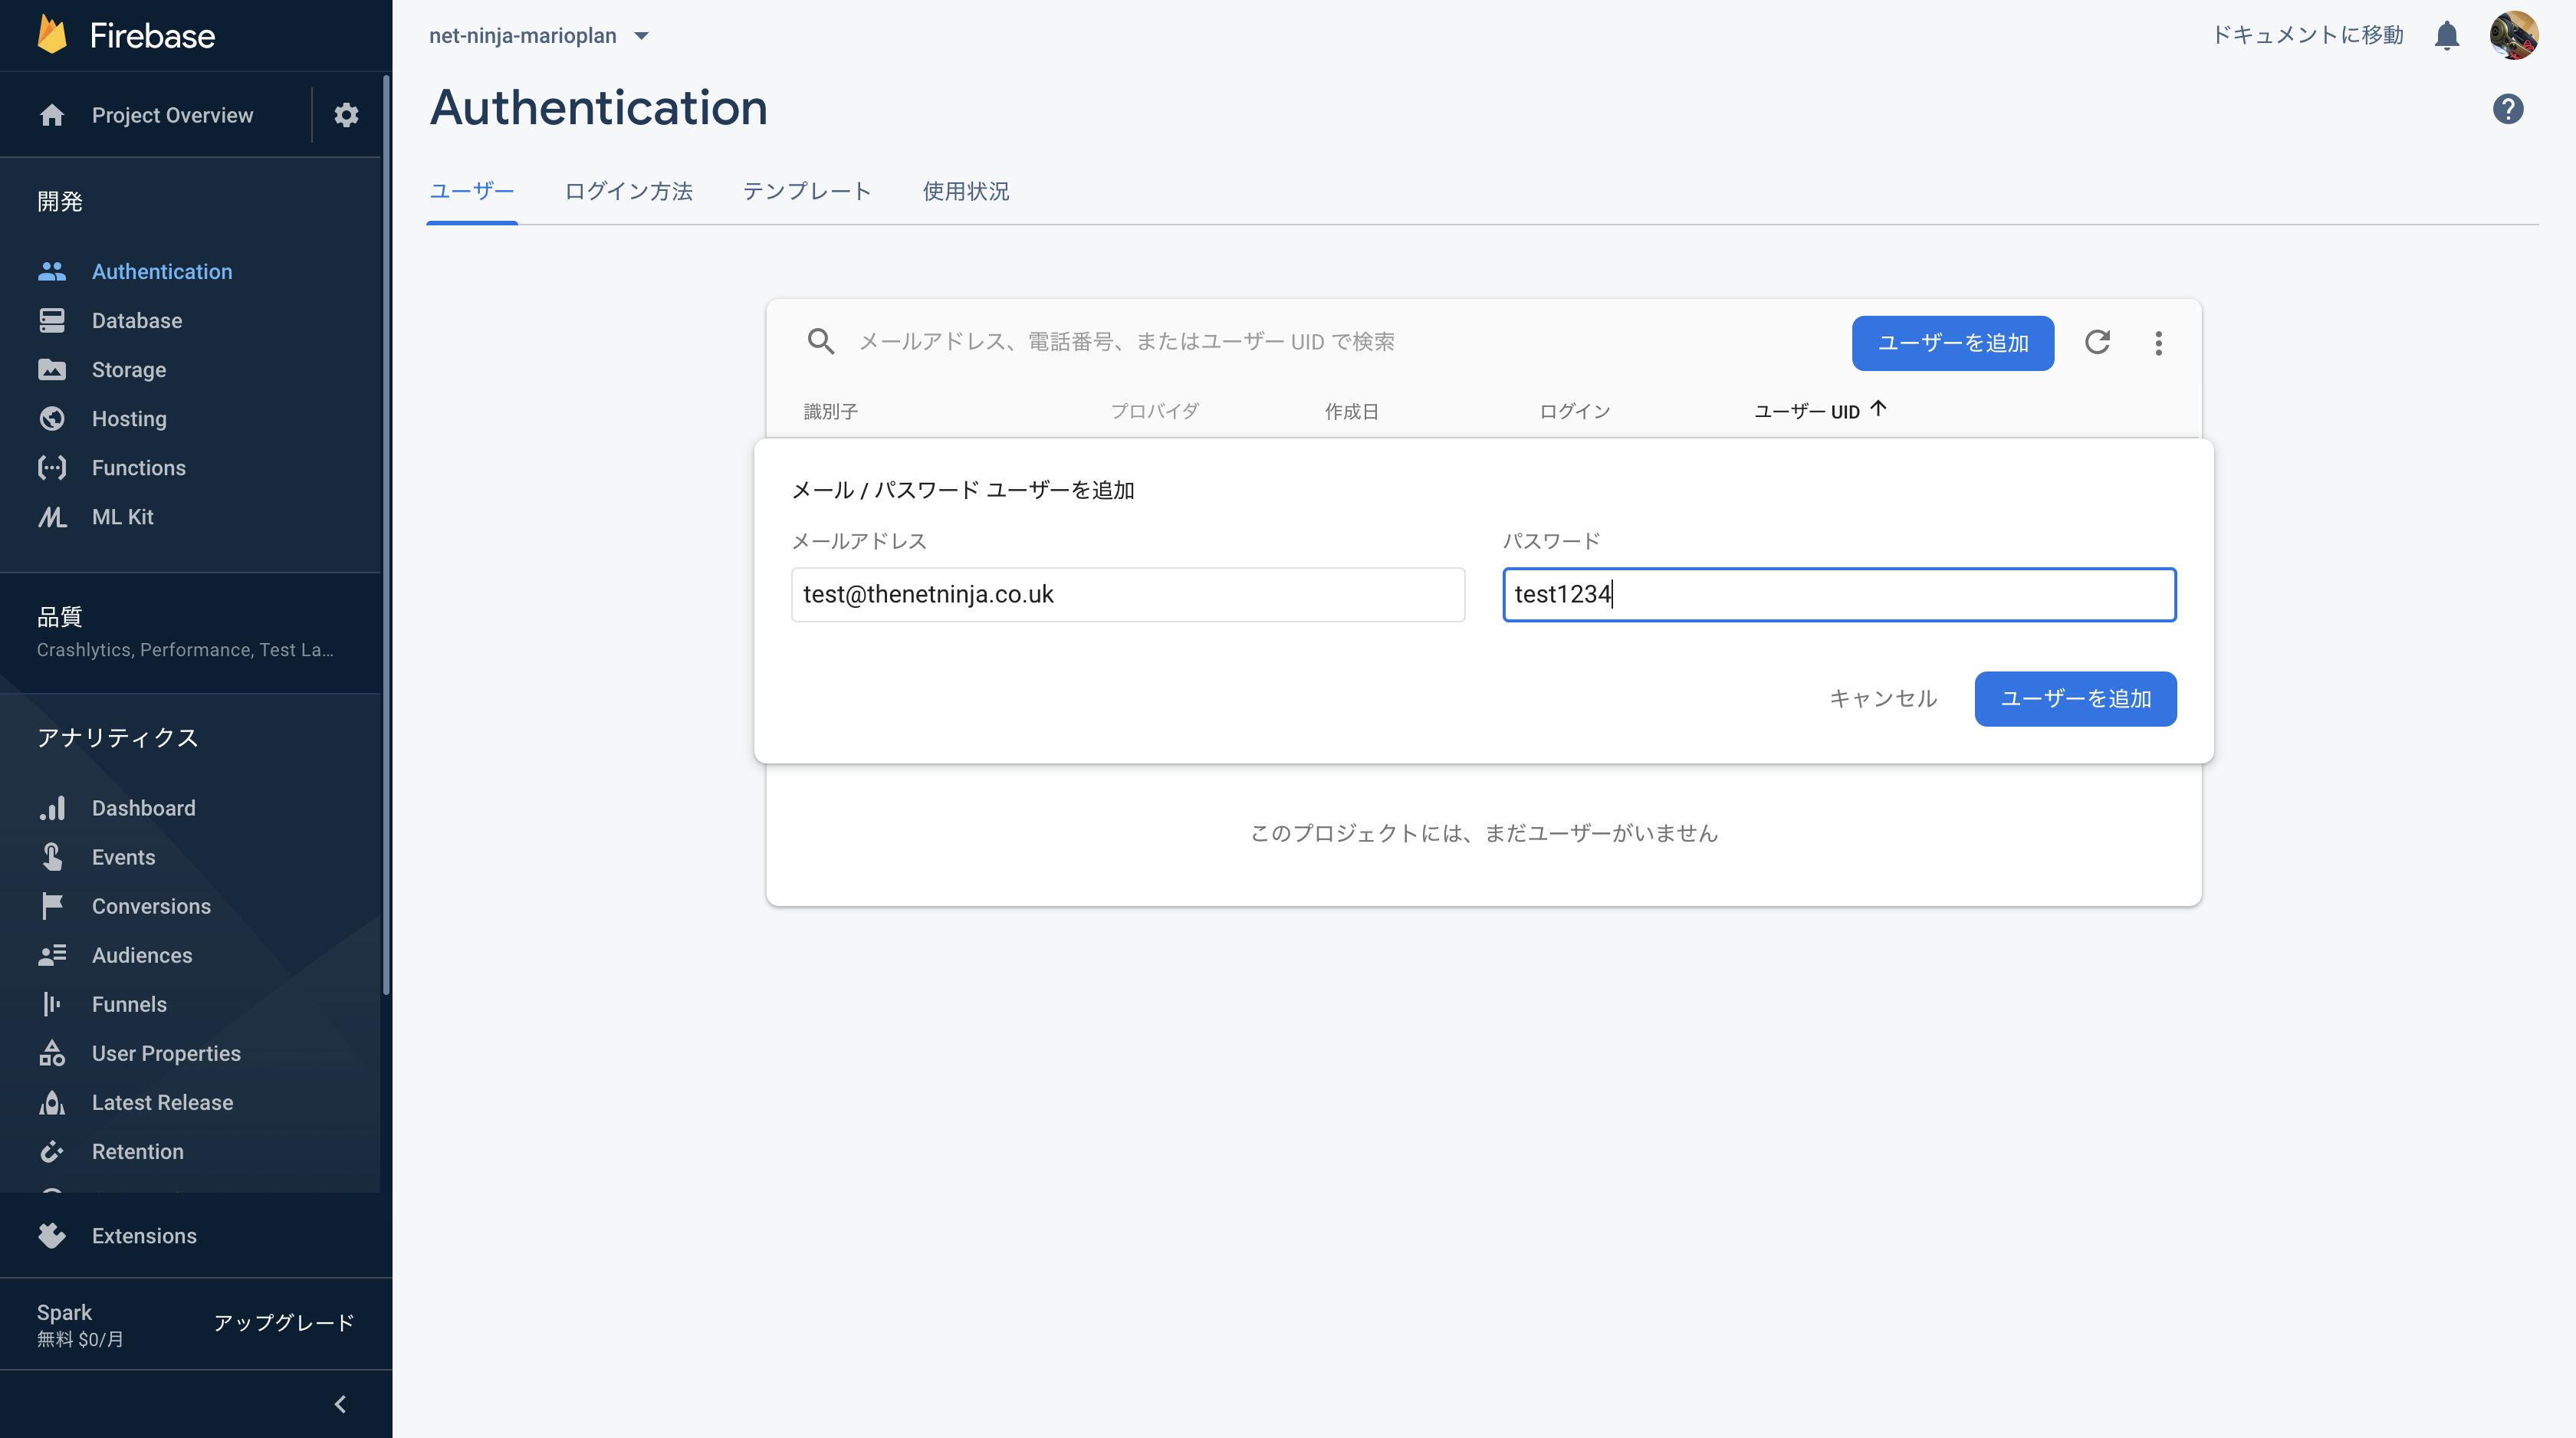Click the Extensions puzzle icon
The height and width of the screenshot is (1438, 2576).
point(52,1235)
